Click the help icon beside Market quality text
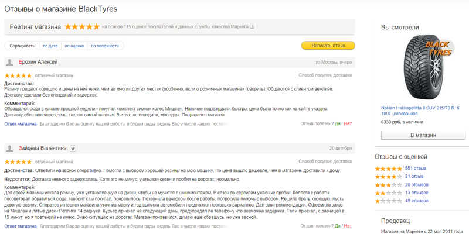Screen dimensions: 469x237 [252, 26]
